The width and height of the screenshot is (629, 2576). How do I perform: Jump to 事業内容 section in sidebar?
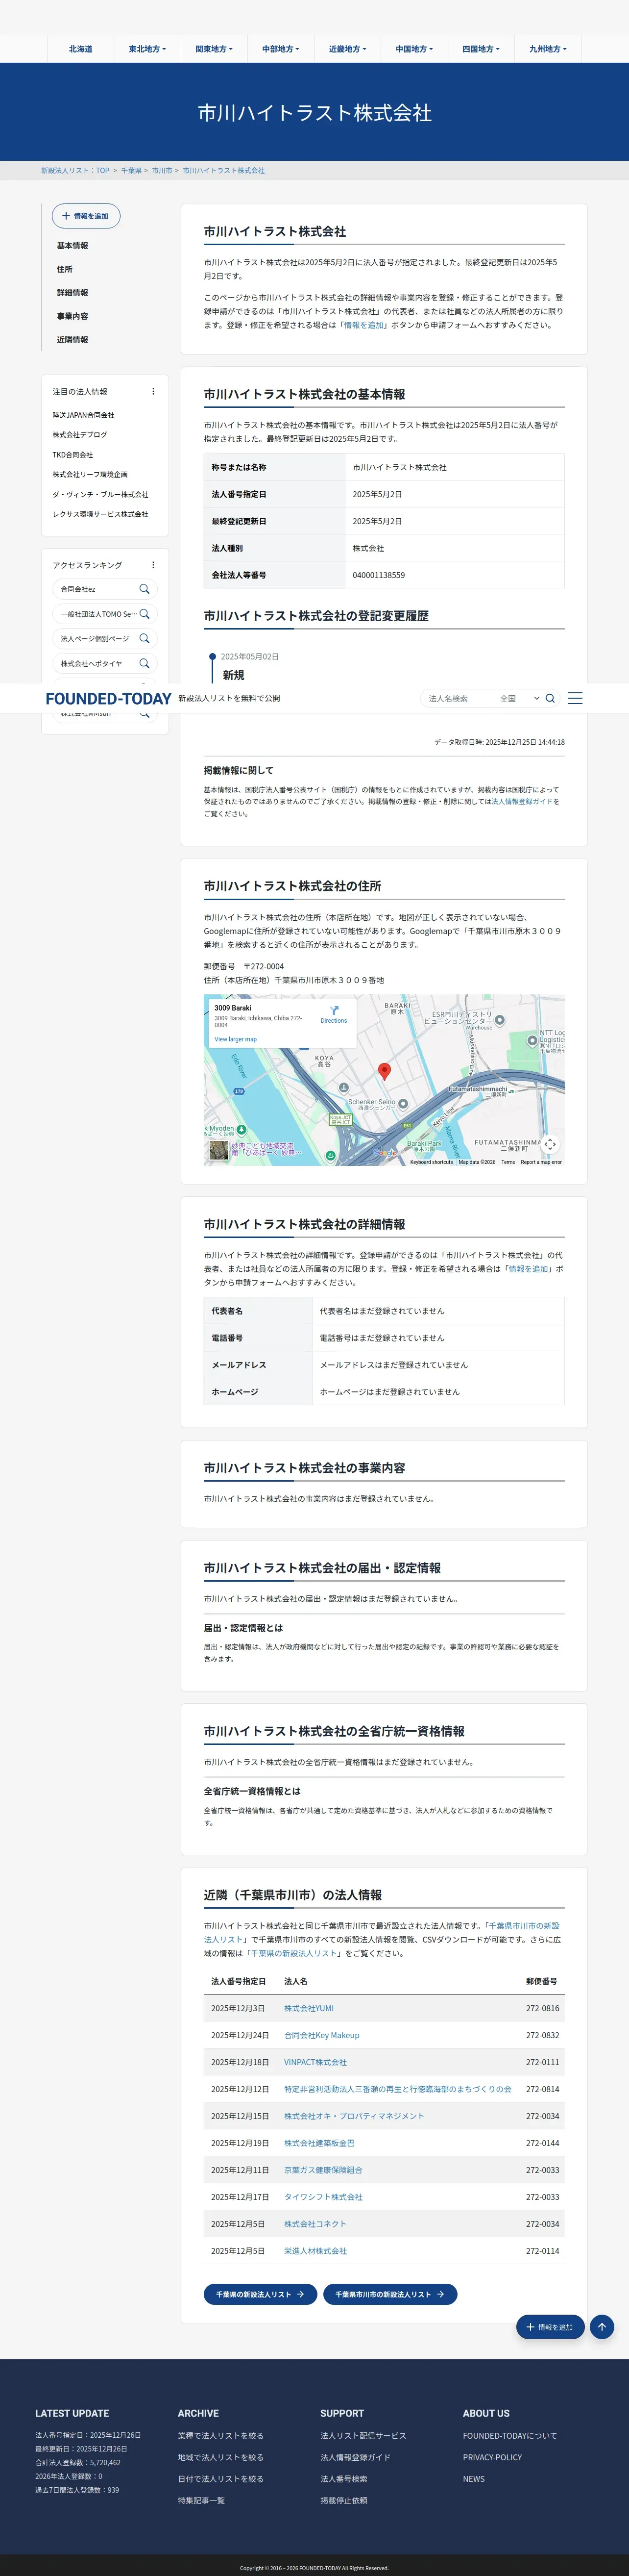[x=72, y=316]
